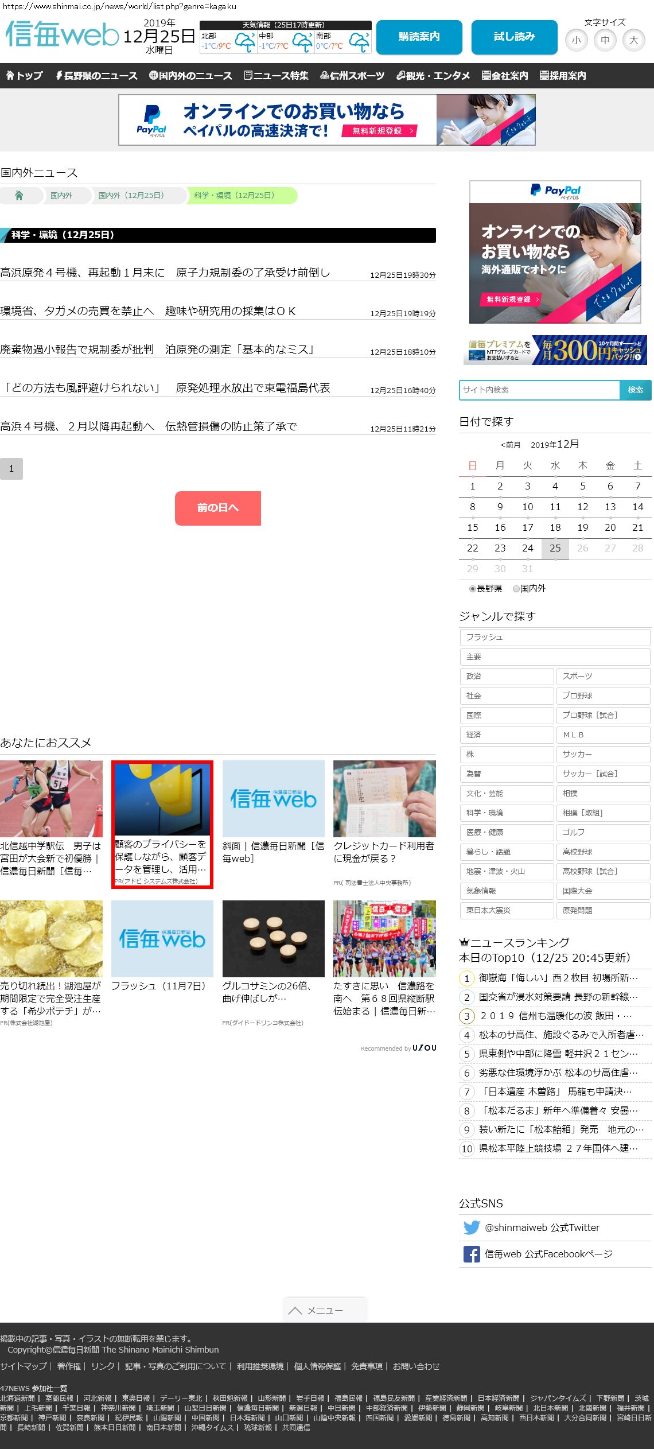The height and width of the screenshot is (1449, 654).
Task: Click the home icon in the breadcrumb
Action: click(19, 196)
